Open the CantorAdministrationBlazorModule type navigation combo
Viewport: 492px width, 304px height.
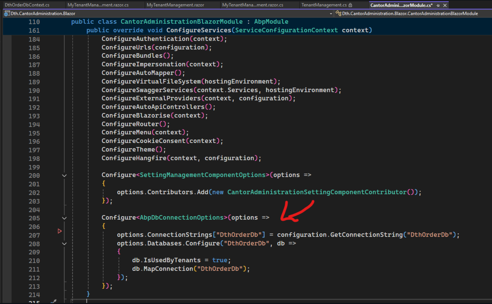(410, 14)
